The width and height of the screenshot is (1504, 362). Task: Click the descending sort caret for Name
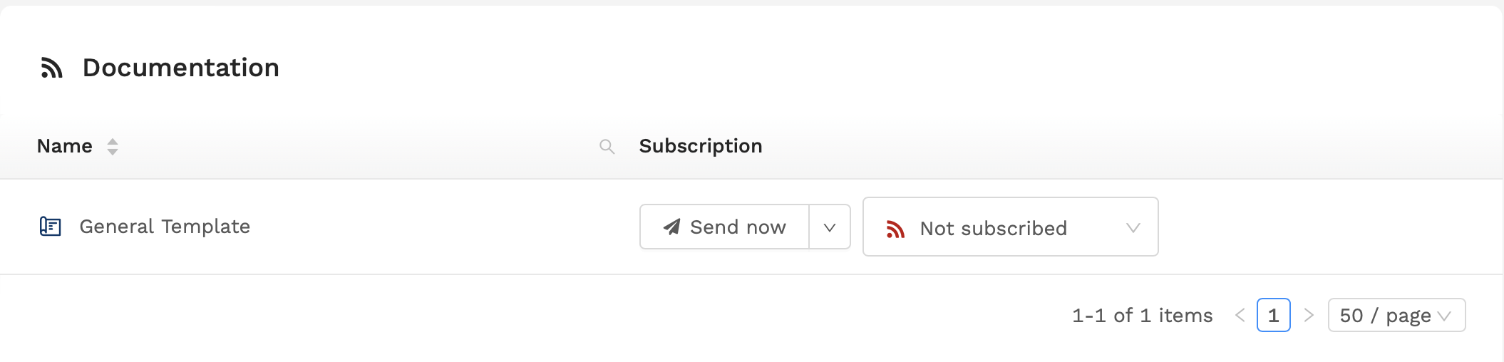(x=113, y=151)
